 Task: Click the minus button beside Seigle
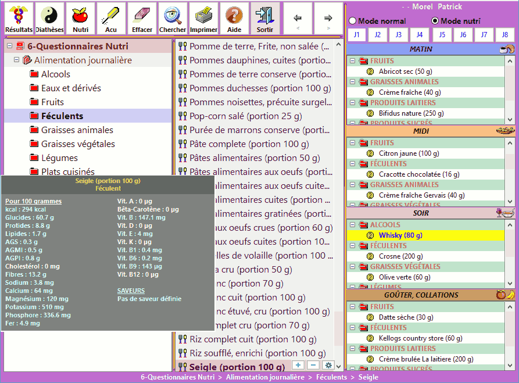click(313, 365)
